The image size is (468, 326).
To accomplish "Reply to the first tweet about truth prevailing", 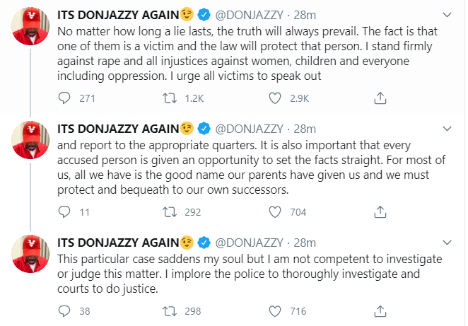I will tap(65, 98).
